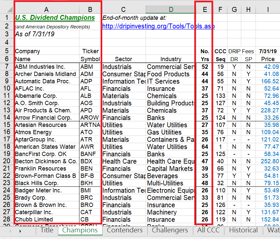Switch to the Title sheet tab

(x=47, y=230)
